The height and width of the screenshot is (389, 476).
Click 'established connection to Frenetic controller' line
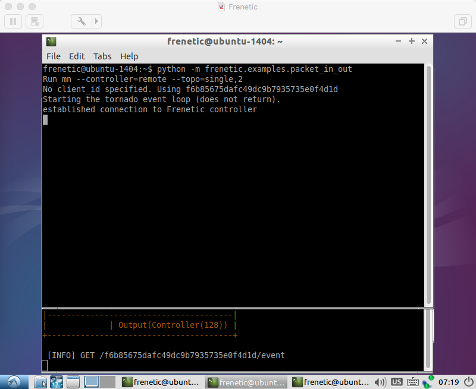tap(150, 109)
